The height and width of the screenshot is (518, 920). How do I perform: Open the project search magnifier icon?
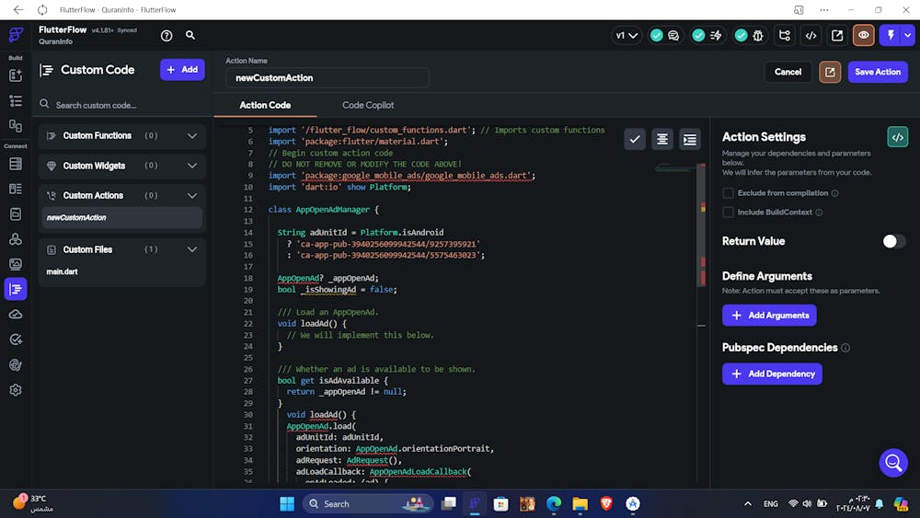tap(190, 36)
